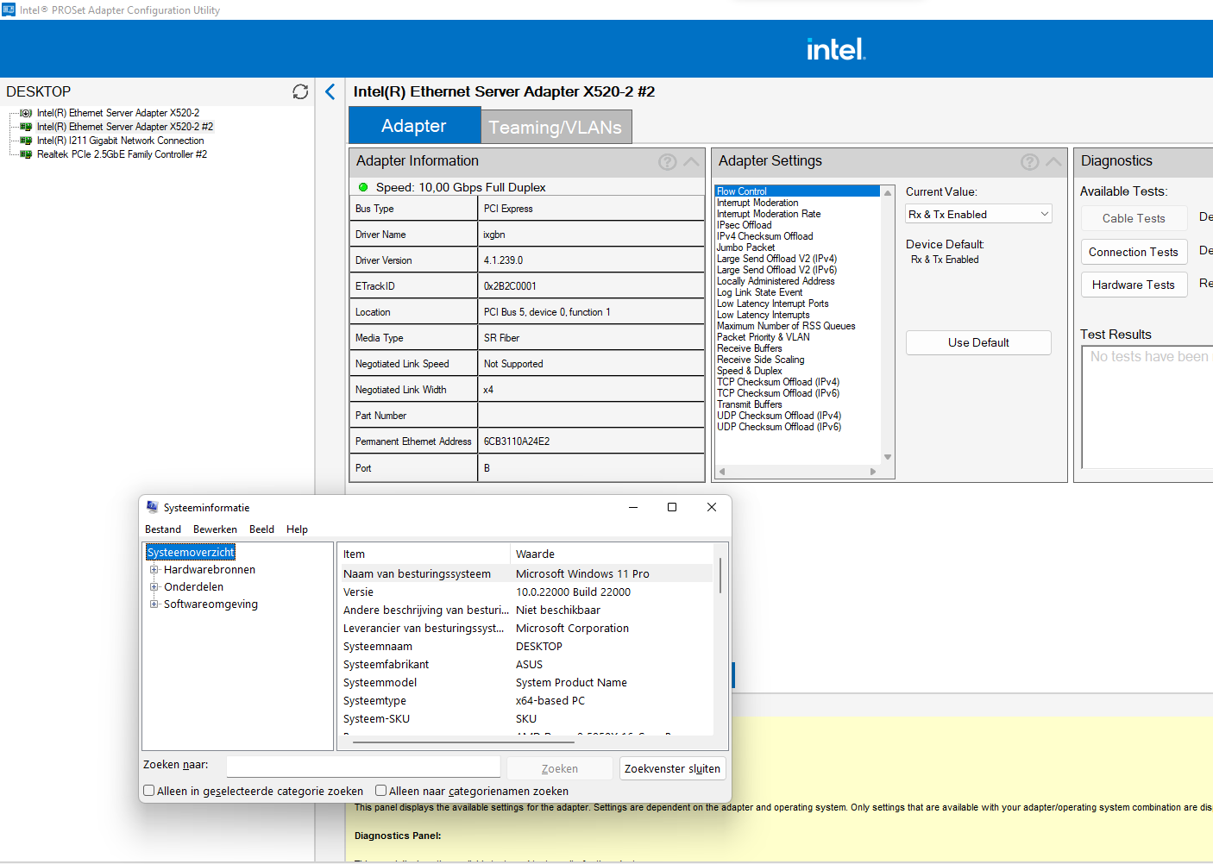Click the Waarde column header
The height and width of the screenshot is (864, 1213).
[x=612, y=554]
